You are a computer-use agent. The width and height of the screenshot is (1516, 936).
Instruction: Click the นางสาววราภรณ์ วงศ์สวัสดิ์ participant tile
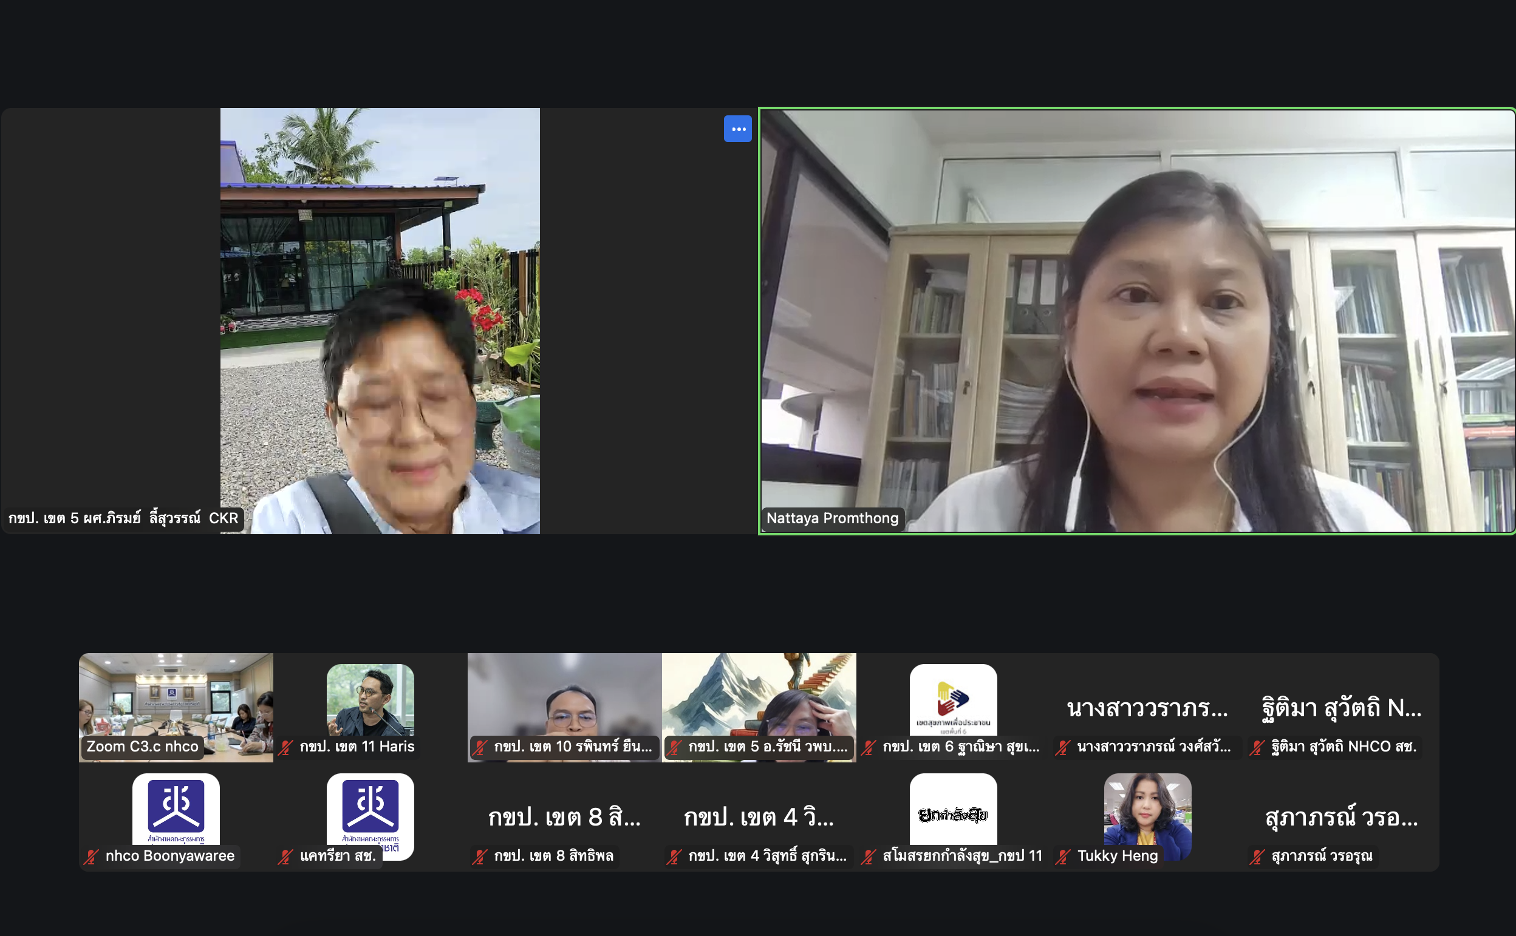point(1147,708)
